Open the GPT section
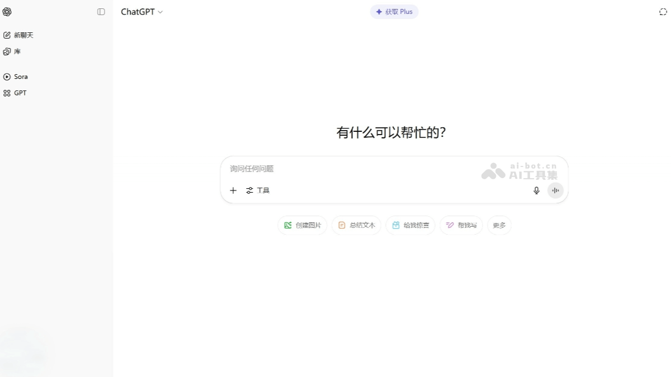This screenshot has width=671, height=377. pos(20,93)
